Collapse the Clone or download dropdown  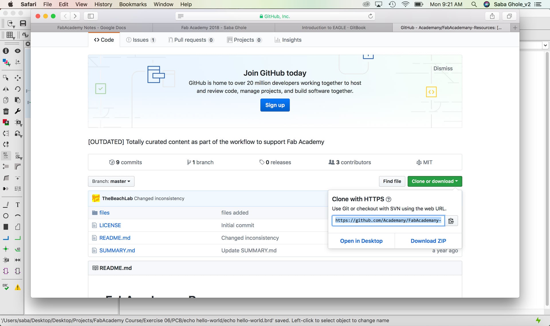(435, 181)
